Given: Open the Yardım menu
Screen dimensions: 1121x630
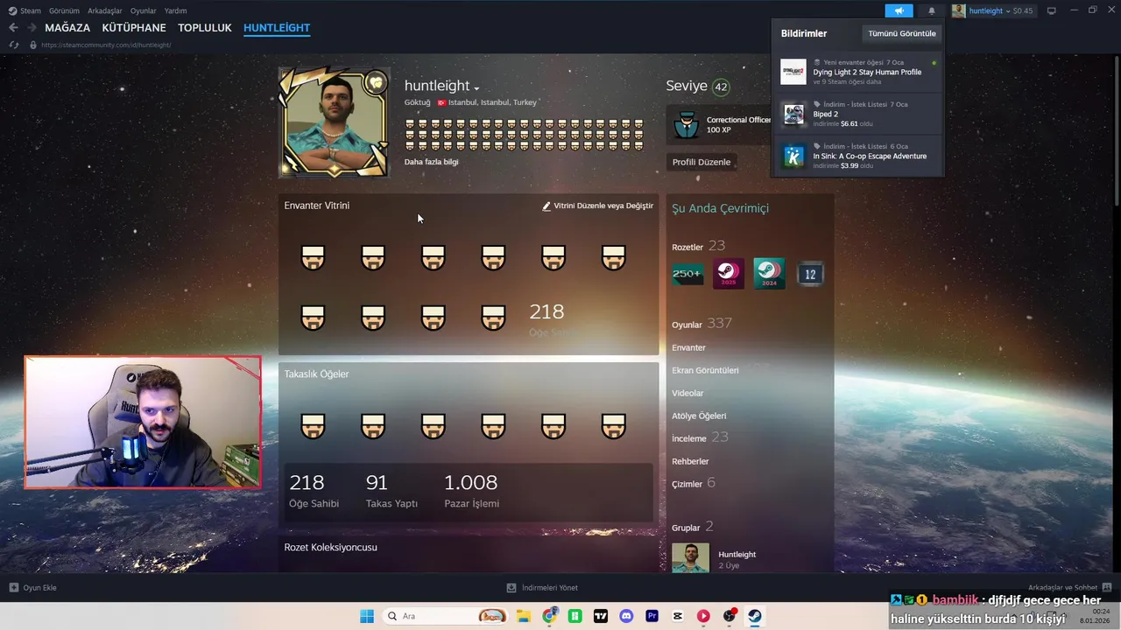Looking at the screenshot, I should coord(175,10).
